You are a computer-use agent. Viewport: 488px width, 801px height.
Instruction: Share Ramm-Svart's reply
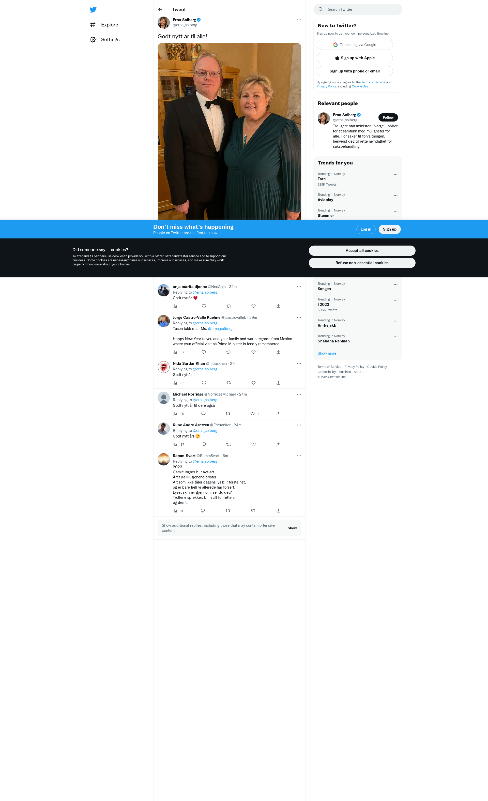278,511
